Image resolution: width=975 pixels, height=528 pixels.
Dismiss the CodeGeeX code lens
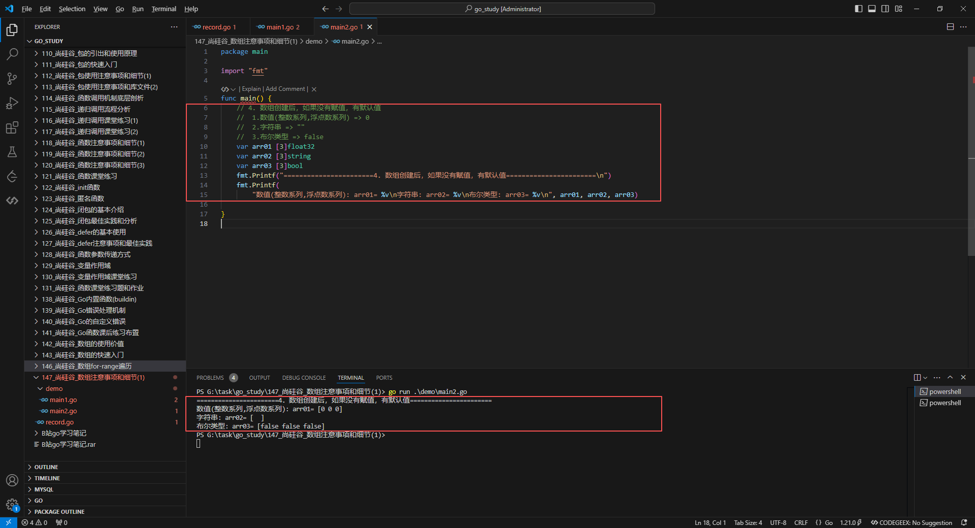click(x=314, y=89)
